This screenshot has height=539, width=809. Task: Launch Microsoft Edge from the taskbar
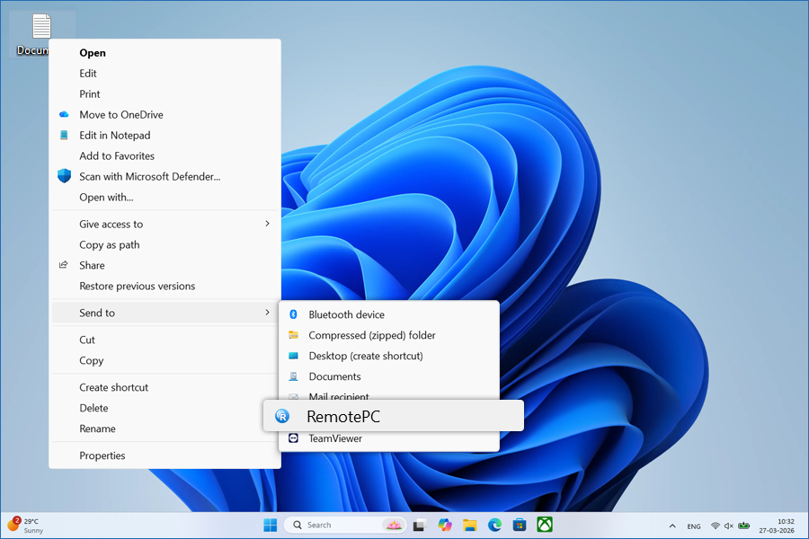coord(493,525)
